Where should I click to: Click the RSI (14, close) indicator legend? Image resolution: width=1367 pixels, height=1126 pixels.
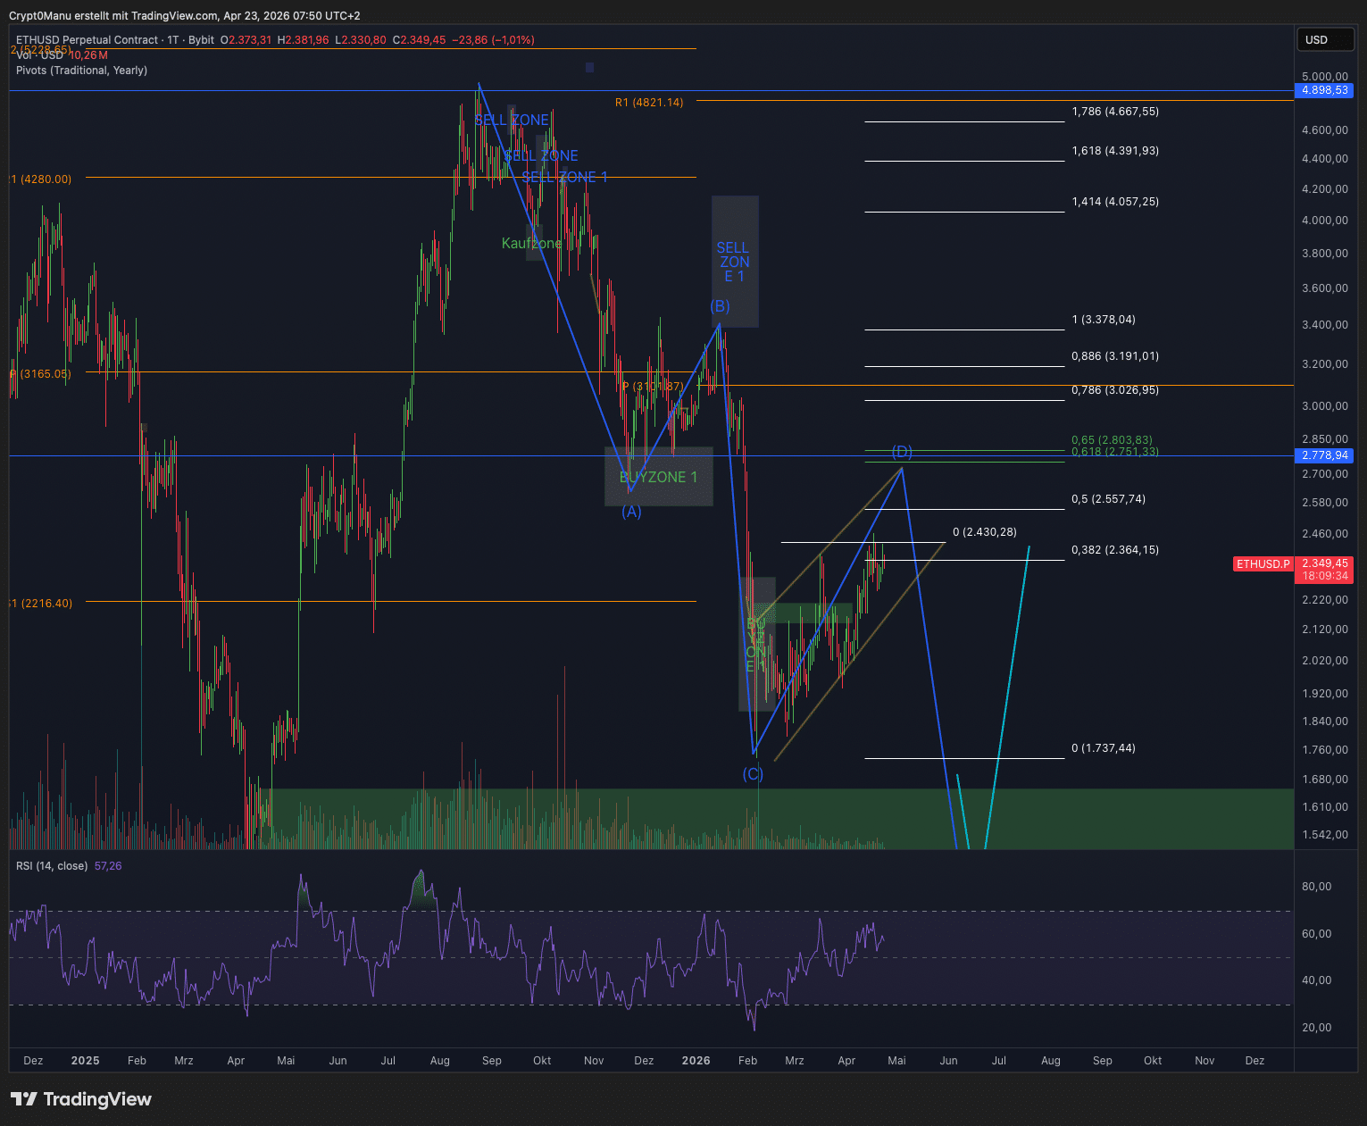click(52, 866)
